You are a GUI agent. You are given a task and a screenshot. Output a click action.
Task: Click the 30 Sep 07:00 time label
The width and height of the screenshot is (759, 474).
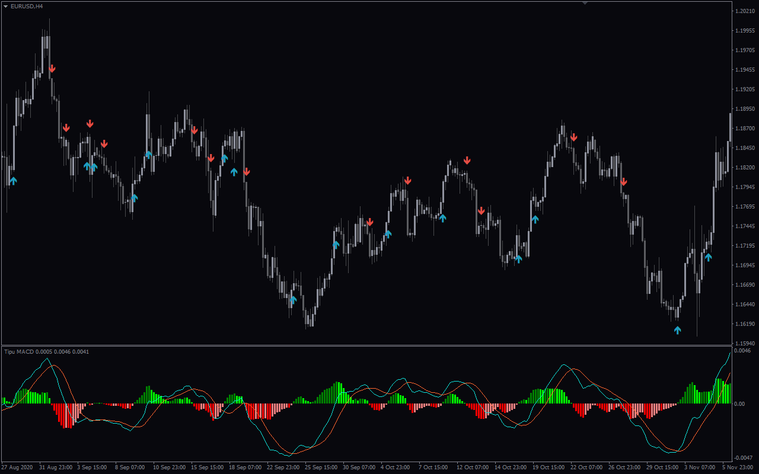[x=359, y=467]
